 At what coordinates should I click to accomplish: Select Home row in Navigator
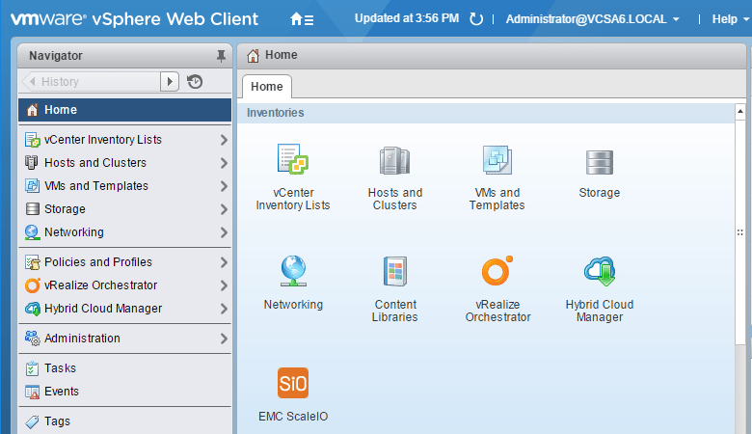[x=124, y=110]
